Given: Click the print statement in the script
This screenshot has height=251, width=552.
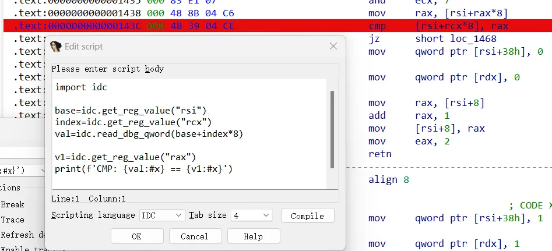Looking at the screenshot, I should point(143,169).
